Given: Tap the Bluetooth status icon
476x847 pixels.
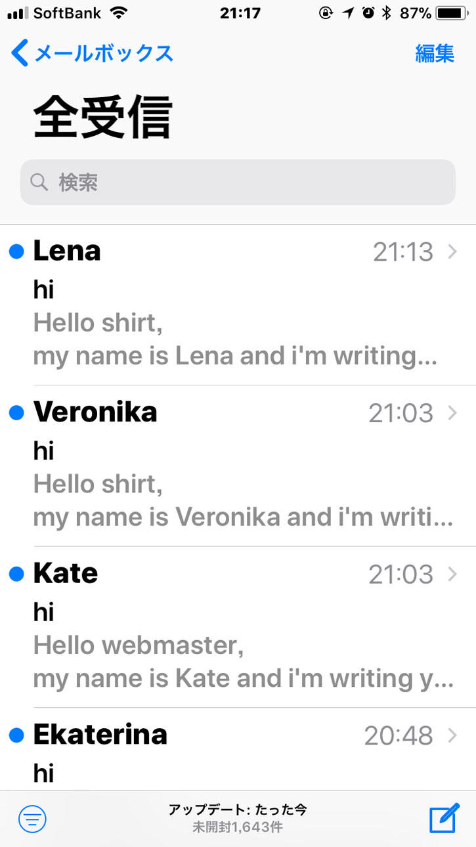Looking at the screenshot, I should tap(387, 13).
